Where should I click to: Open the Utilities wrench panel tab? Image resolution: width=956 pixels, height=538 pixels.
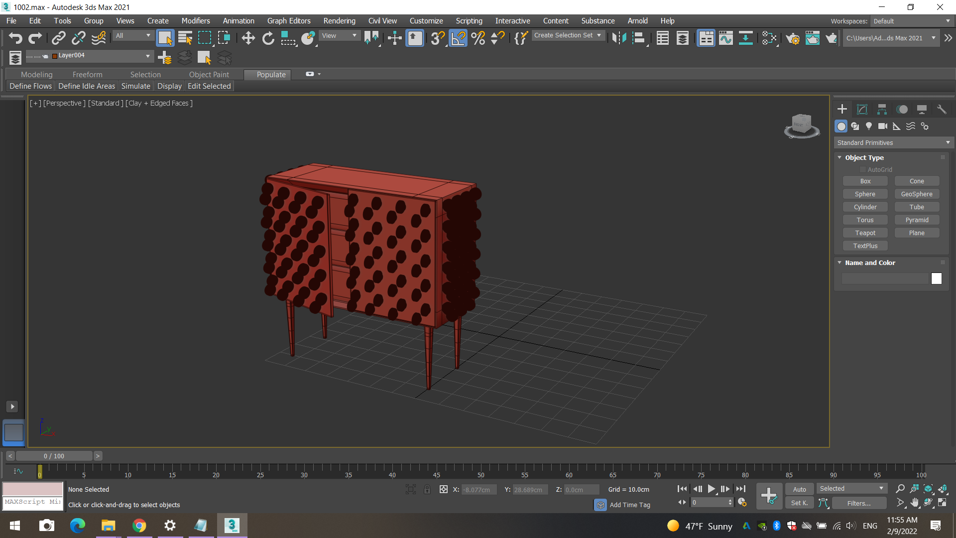click(942, 109)
